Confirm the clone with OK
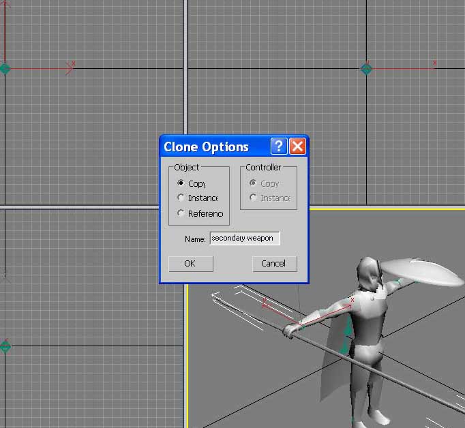This screenshot has height=428, width=465. pos(191,264)
